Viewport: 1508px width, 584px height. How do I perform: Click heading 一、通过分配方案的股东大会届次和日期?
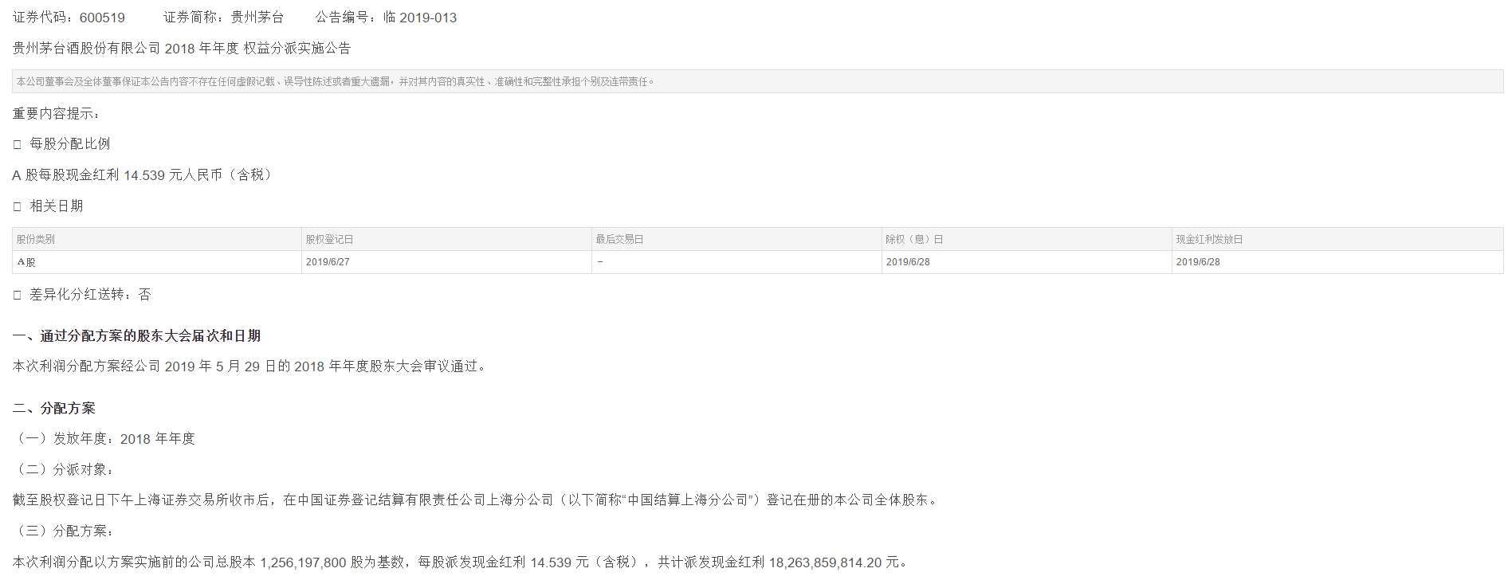137,336
